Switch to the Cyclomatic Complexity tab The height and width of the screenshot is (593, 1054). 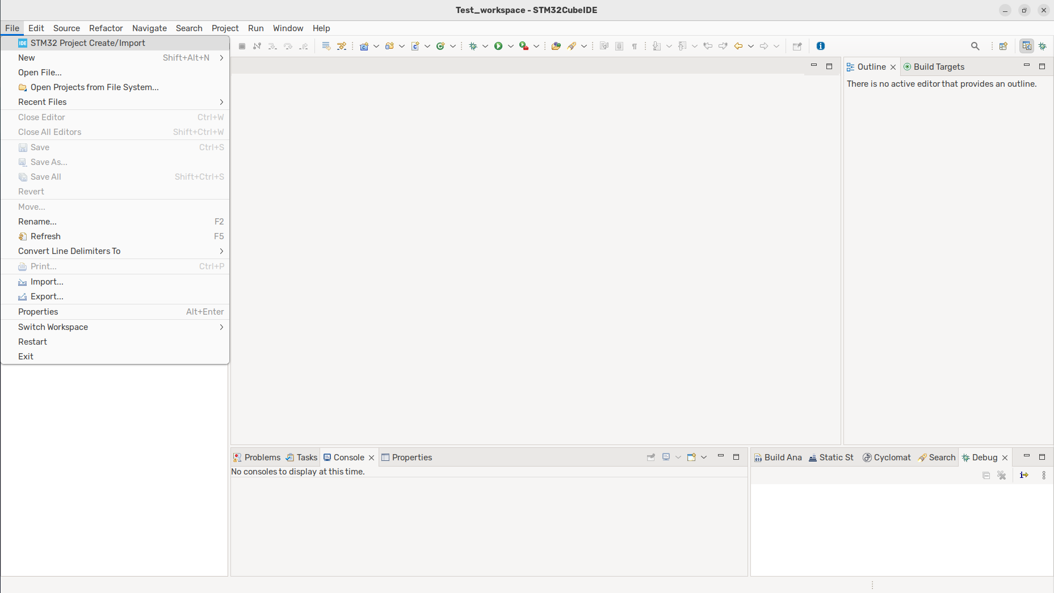tap(887, 458)
